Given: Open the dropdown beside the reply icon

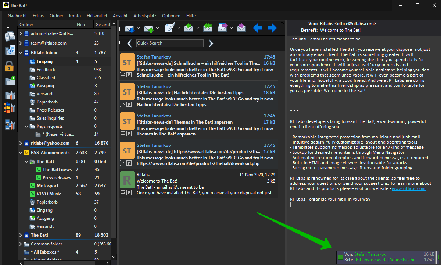Looking at the screenshot, I should [x=198, y=28].
